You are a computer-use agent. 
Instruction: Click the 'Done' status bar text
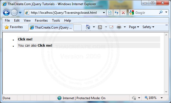7,98
